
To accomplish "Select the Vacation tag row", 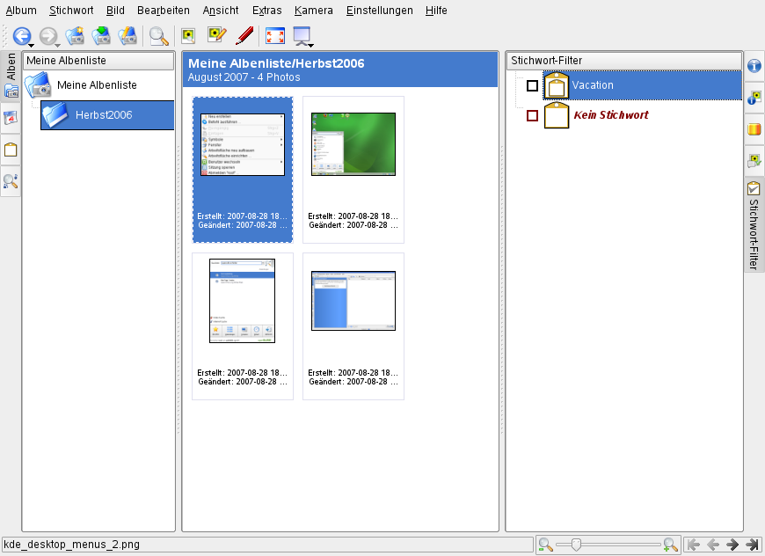I will coord(643,85).
